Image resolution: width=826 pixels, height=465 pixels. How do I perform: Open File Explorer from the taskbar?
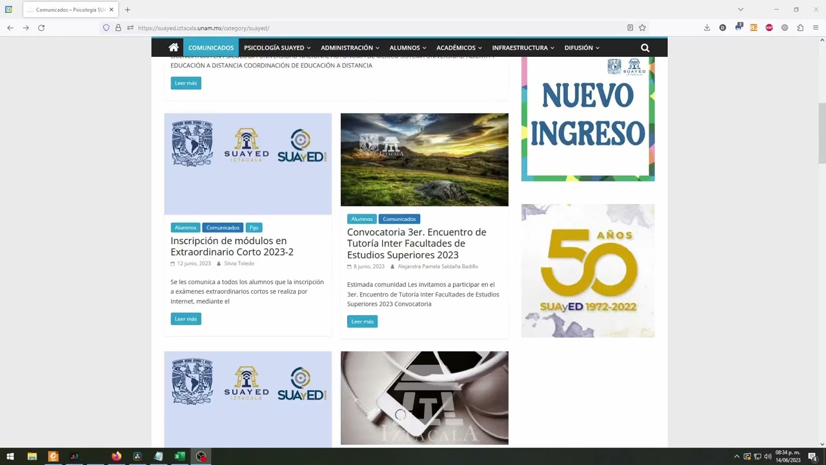click(x=32, y=457)
